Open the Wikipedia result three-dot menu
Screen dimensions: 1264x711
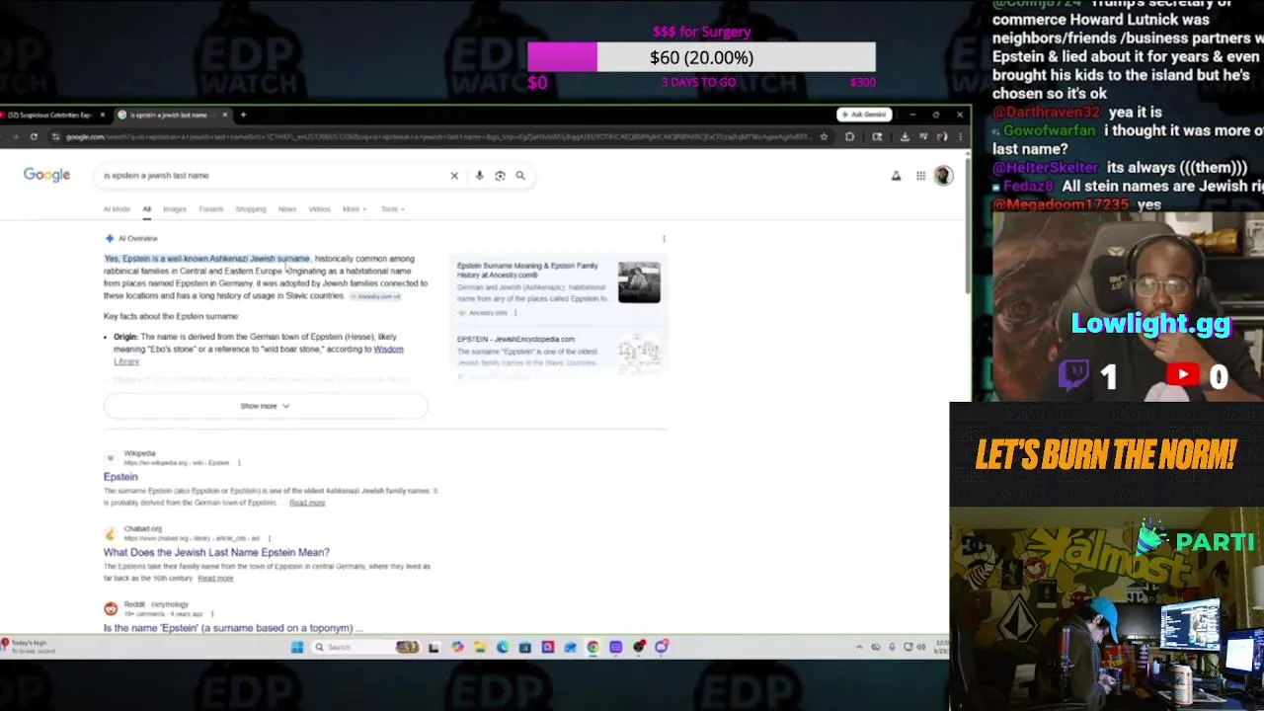click(x=238, y=462)
